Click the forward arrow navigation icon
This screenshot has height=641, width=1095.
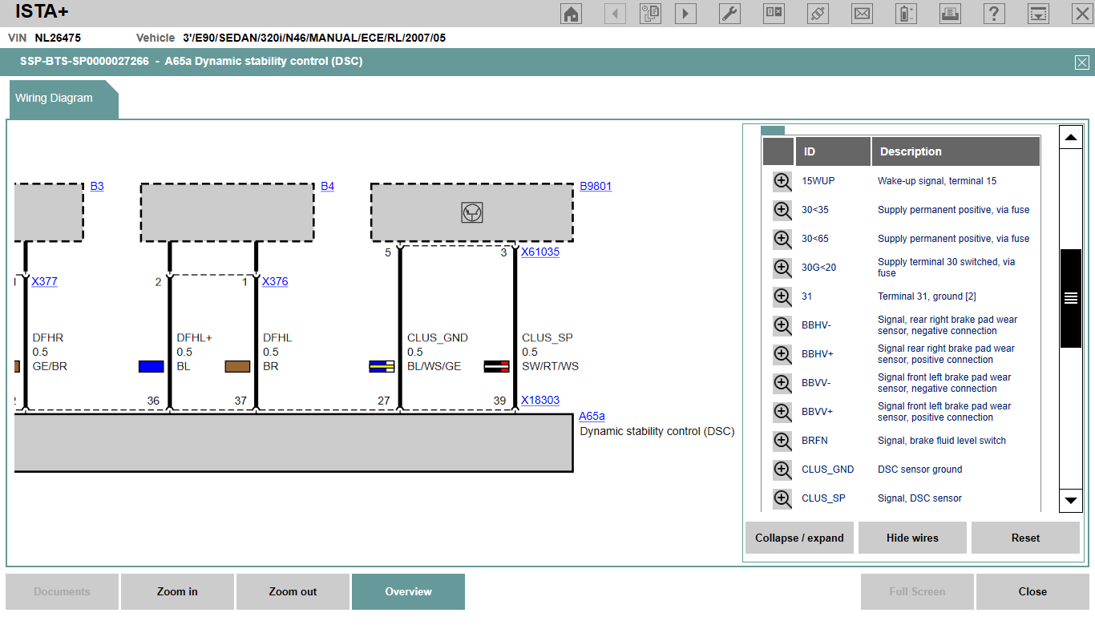[x=686, y=14]
